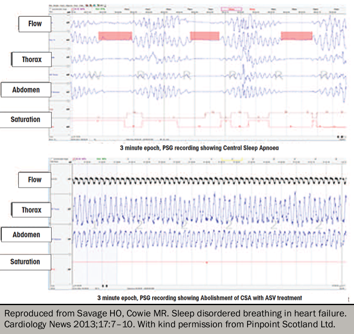Image resolution: width=354 pixels, height=334 pixels.
Task: Select the Abdomen label in the upper panel
Action: click(x=26, y=90)
